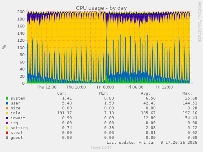Viewport: 203px width, 152px height.
Task: Click the 'Cur:' column header
Action: coord(62,93)
